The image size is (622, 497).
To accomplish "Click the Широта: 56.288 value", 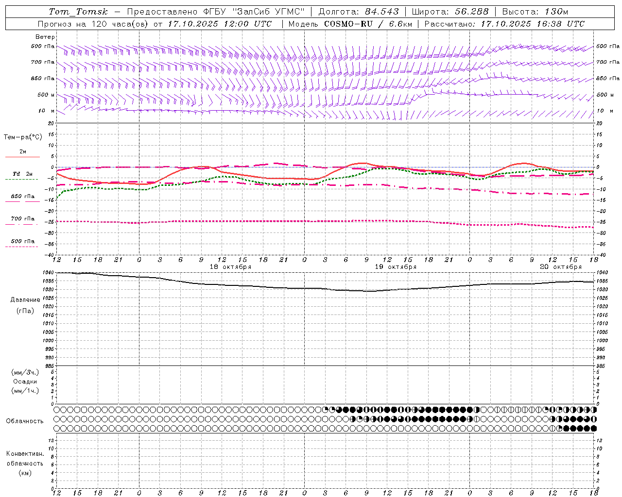I will pos(450,12).
